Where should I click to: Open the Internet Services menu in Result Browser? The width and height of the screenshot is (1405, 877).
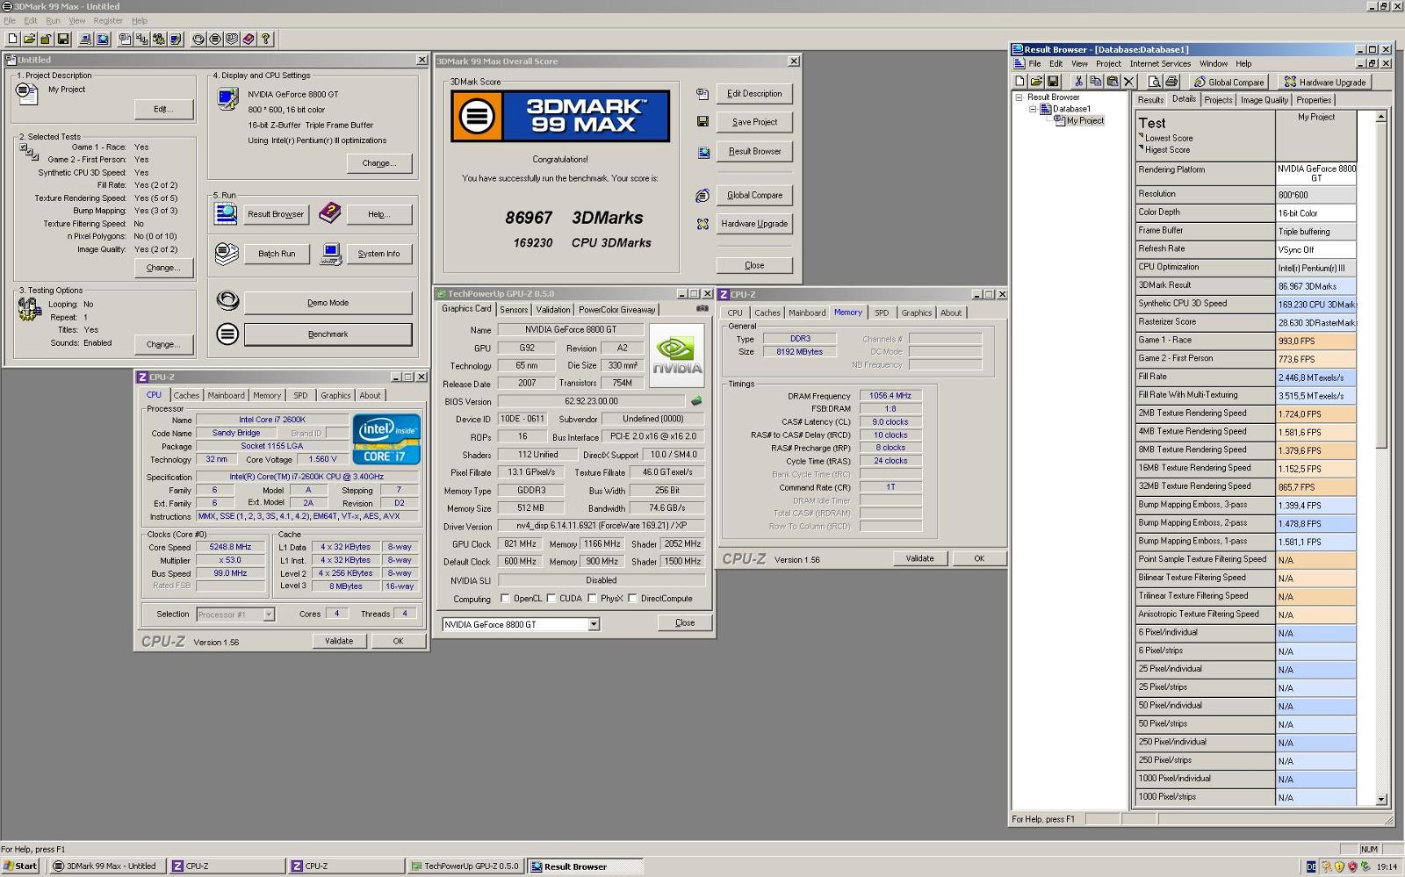pos(1160,63)
